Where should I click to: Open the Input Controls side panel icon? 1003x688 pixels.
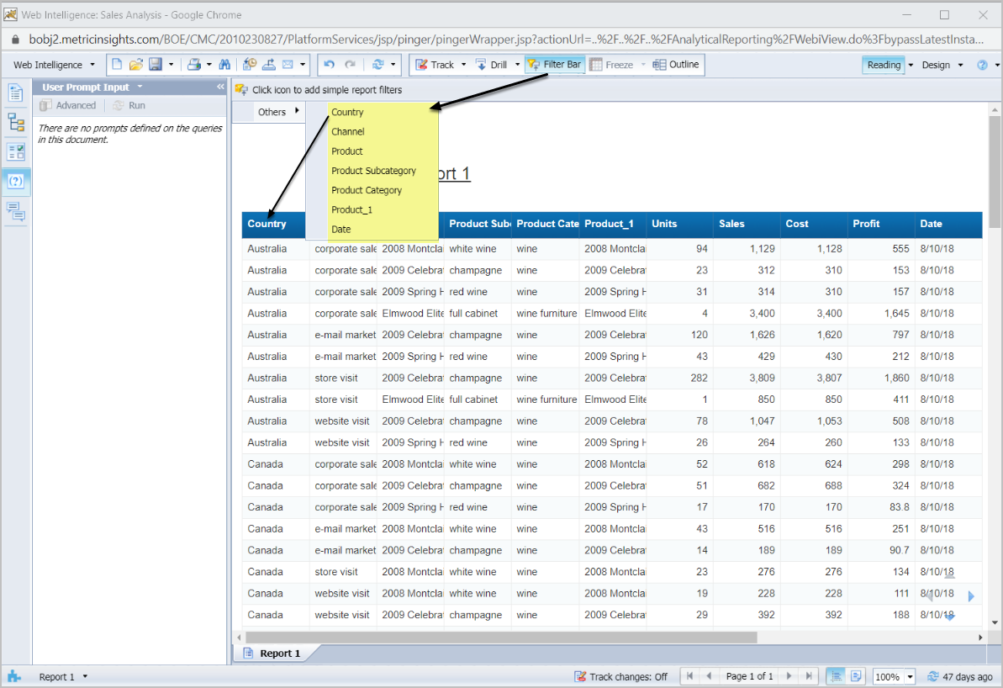16,151
